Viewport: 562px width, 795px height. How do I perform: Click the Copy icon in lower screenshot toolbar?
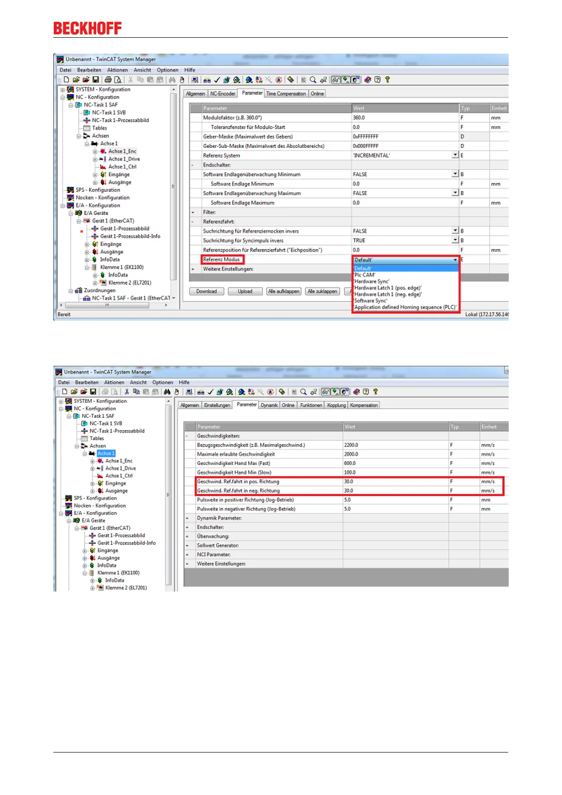point(136,392)
